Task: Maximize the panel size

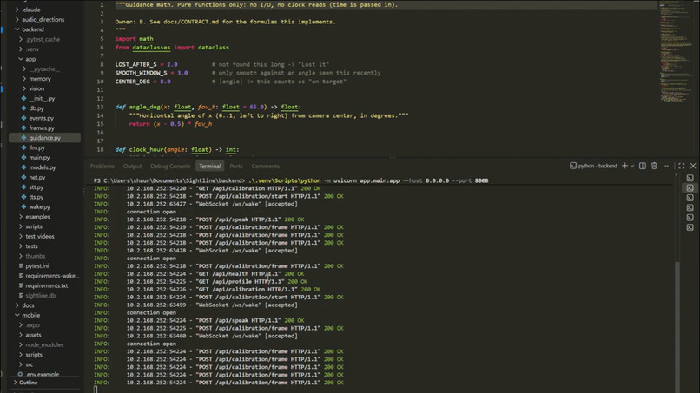Action: (681, 166)
